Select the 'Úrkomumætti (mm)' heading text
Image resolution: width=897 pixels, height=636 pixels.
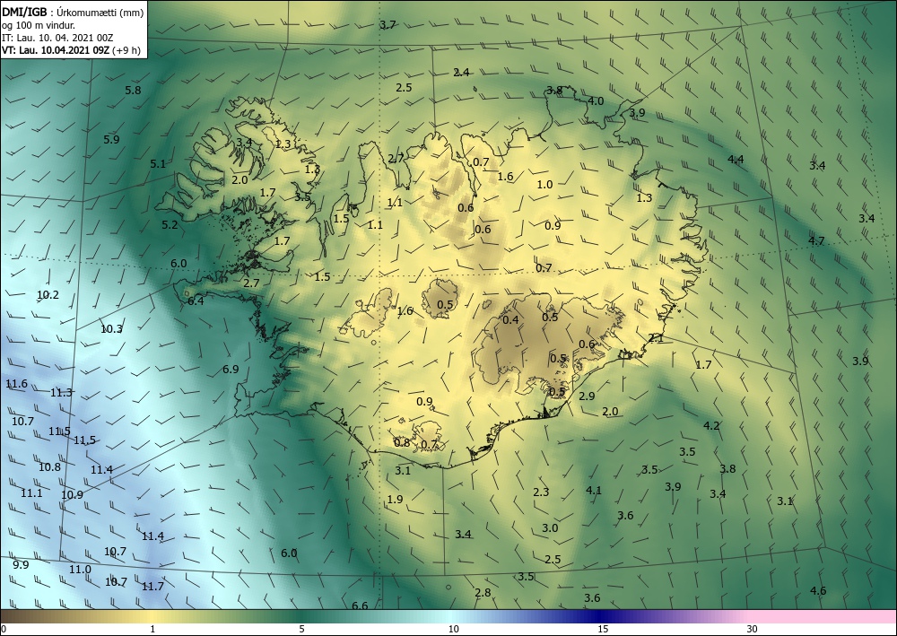click(100, 13)
